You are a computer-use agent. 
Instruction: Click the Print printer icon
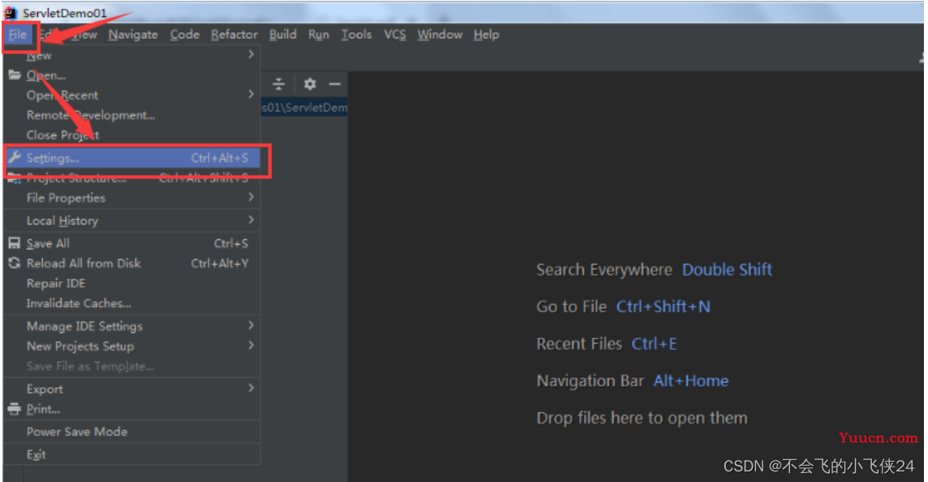point(14,409)
